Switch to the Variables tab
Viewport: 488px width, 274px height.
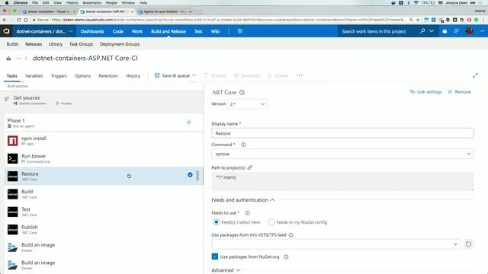click(x=34, y=76)
